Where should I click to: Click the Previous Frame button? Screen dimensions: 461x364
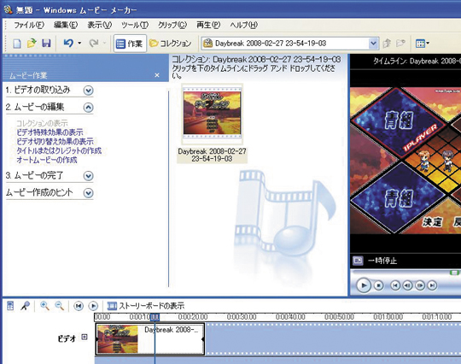pyautogui.click(x=407, y=285)
